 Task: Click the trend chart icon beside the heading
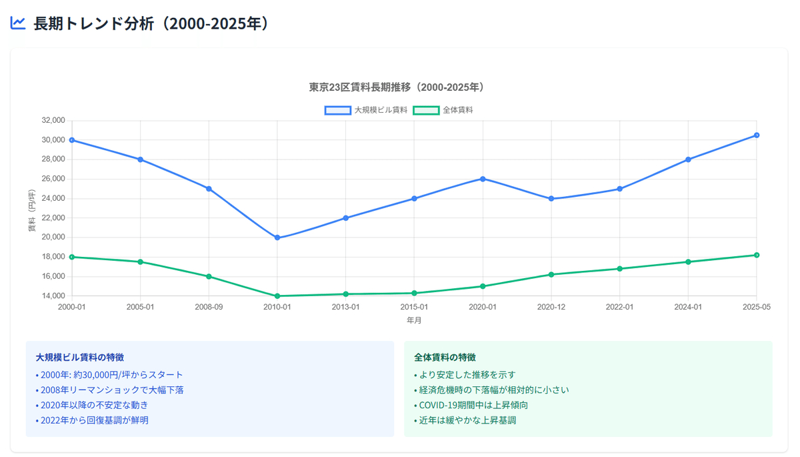click(x=18, y=23)
